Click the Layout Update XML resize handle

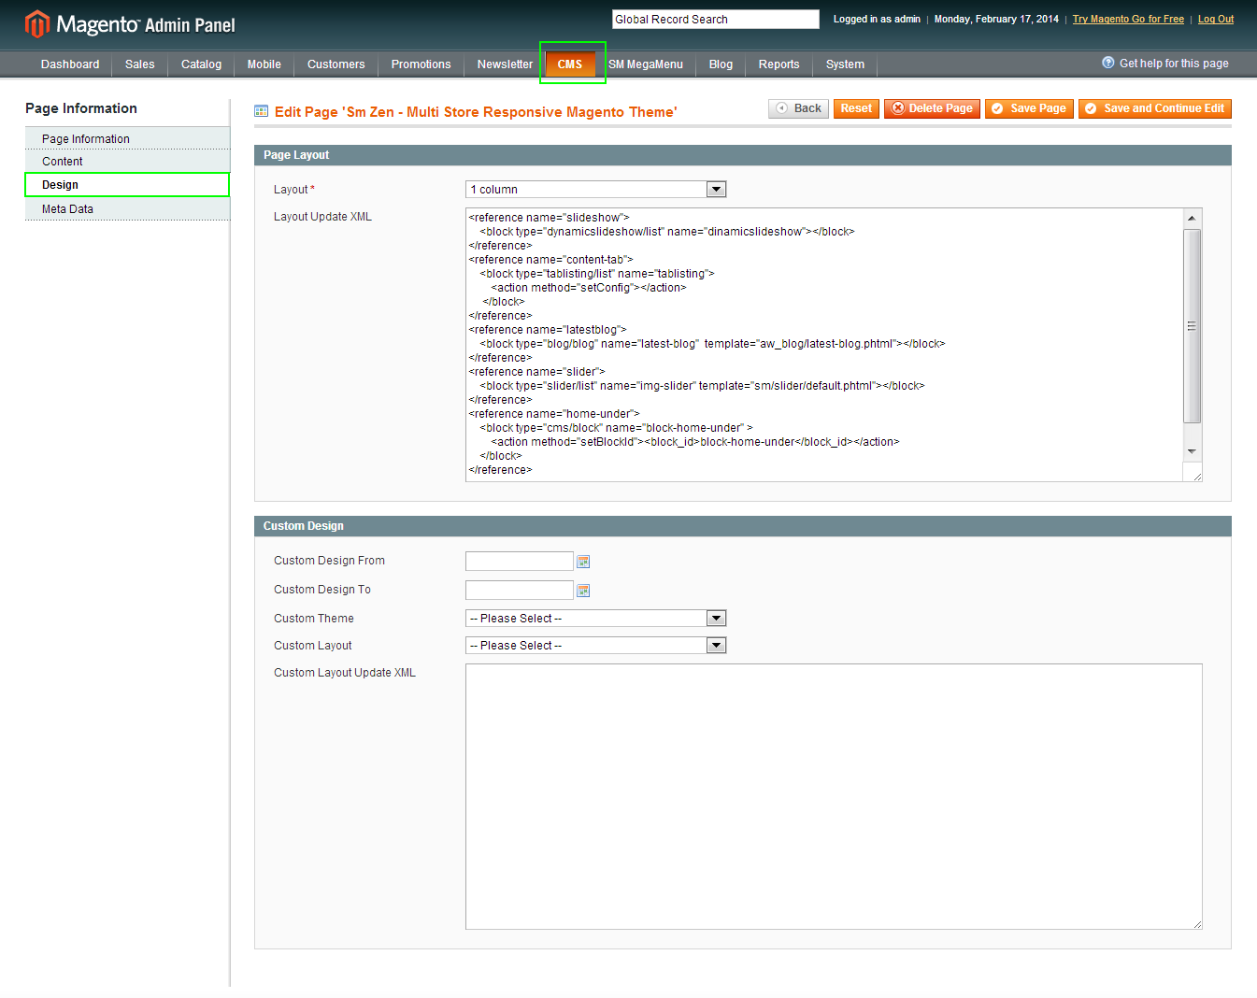click(x=1197, y=477)
